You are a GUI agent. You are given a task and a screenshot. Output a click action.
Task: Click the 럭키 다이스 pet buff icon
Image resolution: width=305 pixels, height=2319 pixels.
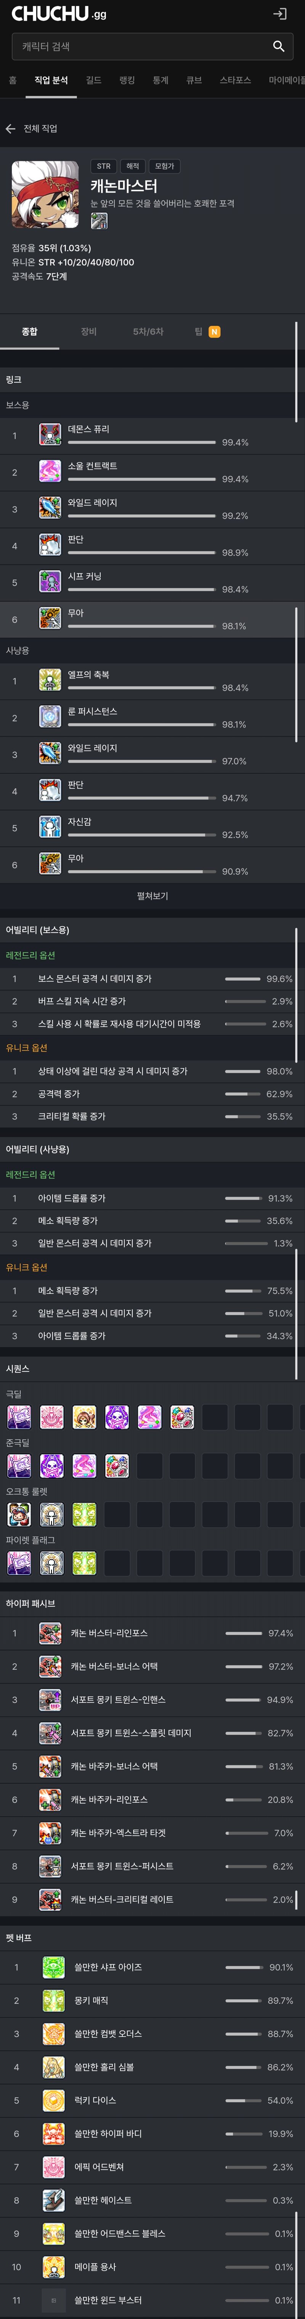pyautogui.click(x=54, y=2100)
